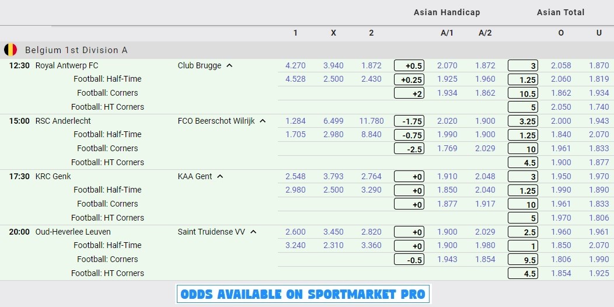Select Royal Antwerp FC home win odds 4.270
The height and width of the screenshot is (307, 614).
295,65
